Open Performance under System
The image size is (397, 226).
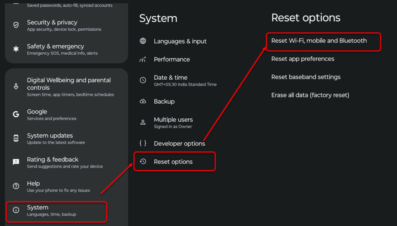click(172, 59)
